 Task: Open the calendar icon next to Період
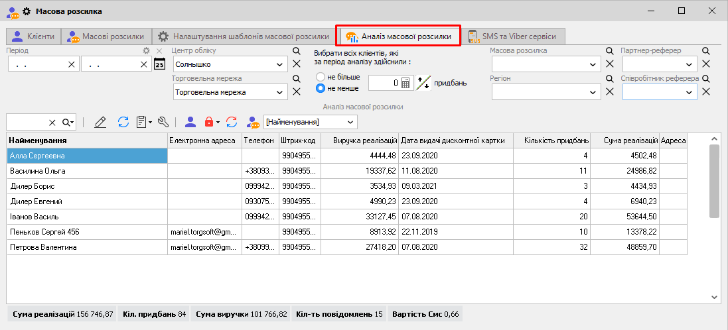tap(159, 64)
